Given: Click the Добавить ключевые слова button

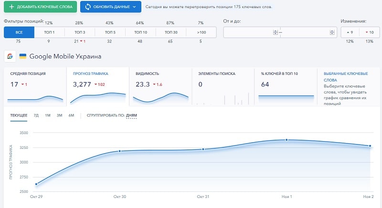Looking at the screenshot, I should pos(40,7).
